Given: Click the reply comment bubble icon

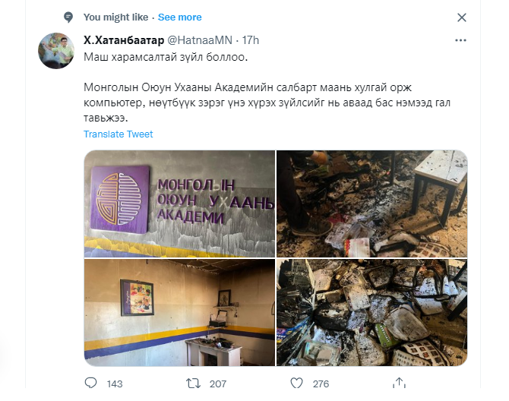Looking at the screenshot, I should tap(90, 384).
